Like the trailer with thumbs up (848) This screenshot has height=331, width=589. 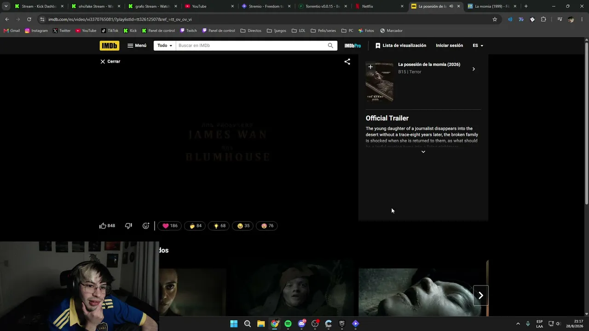click(107, 226)
